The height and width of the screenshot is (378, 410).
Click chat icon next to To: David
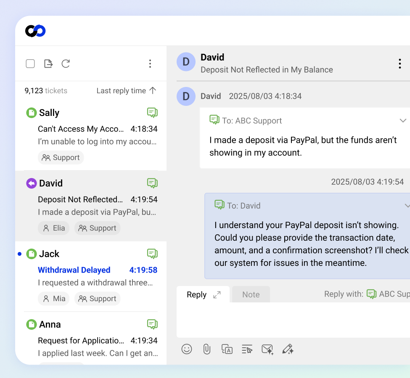click(220, 205)
